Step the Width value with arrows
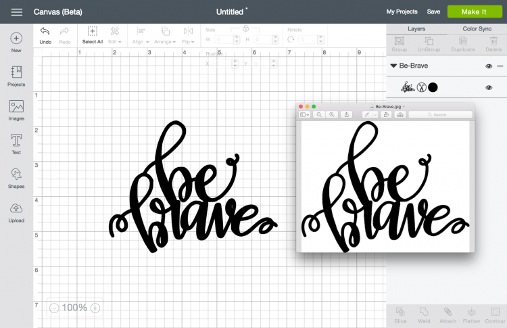Viewport: 507px width, 328px height. (x=237, y=40)
